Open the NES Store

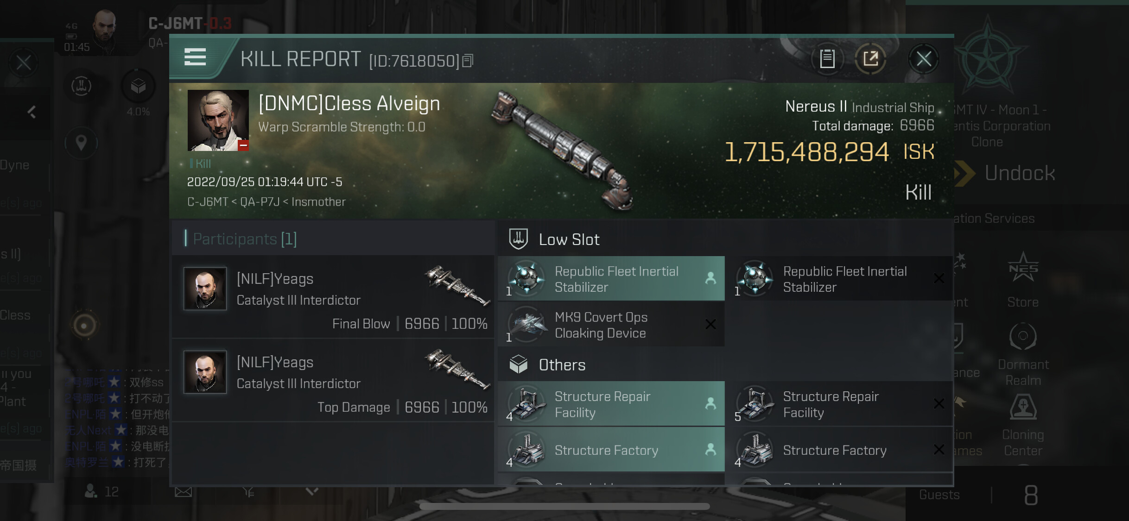(1023, 279)
